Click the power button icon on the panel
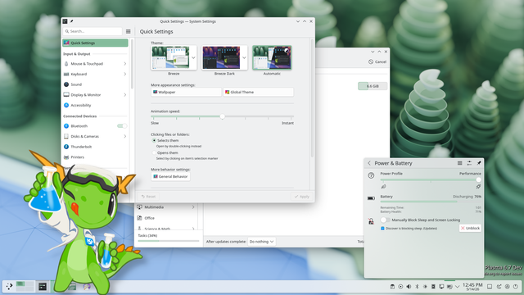The image size is (524, 295). pos(515,287)
